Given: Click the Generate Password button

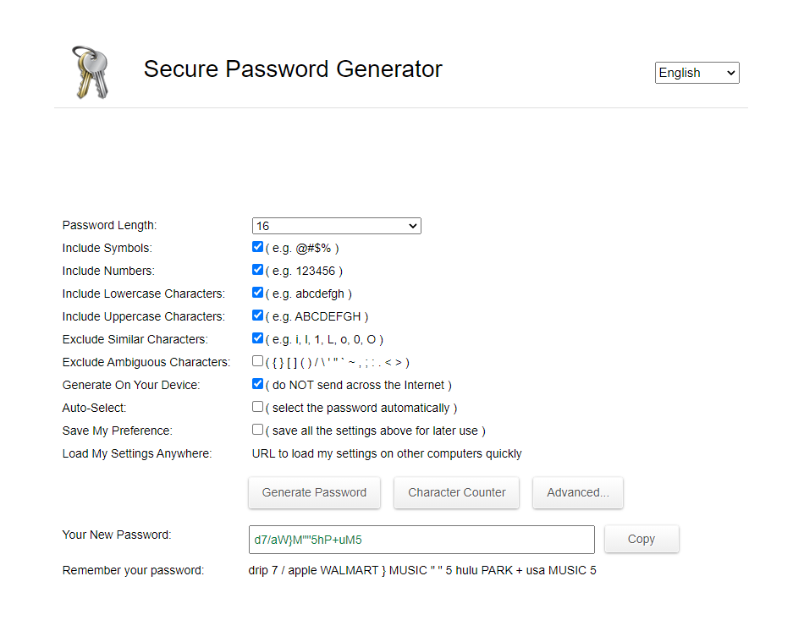Looking at the screenshot, I should point(314,492).
